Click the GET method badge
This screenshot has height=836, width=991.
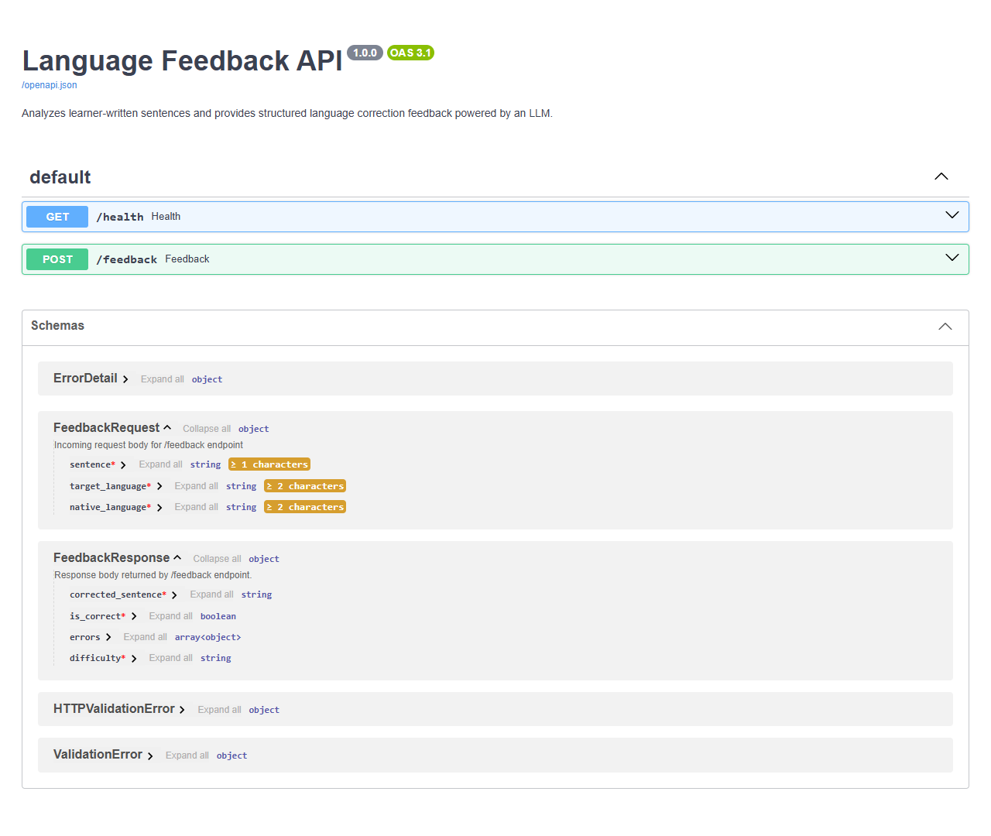pos(57,217)
